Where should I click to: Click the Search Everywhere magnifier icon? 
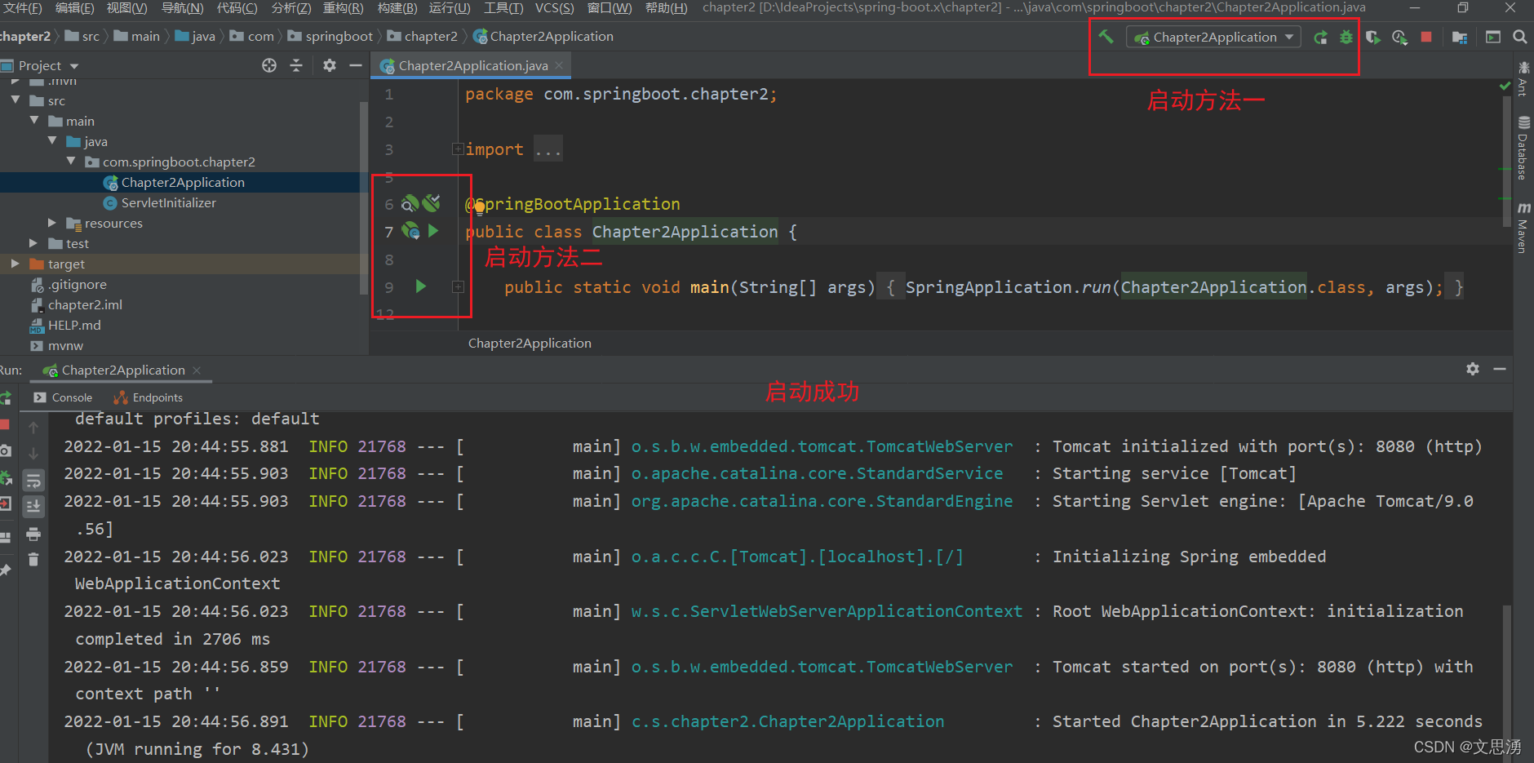1519,37
